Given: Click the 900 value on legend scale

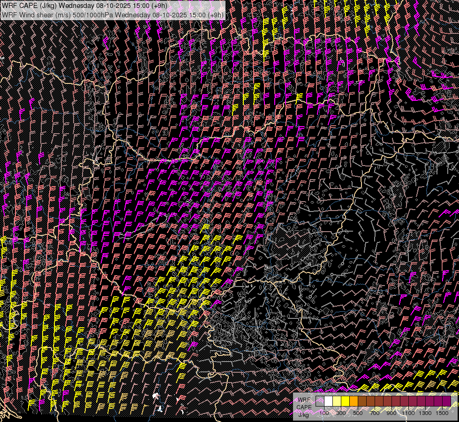Looking at the screenshot, I should 392,413.
